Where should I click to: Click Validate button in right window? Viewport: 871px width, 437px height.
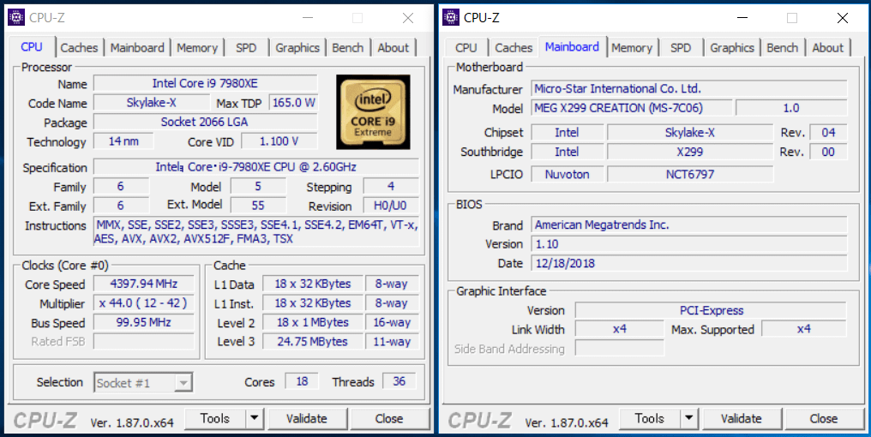(742, 419)
